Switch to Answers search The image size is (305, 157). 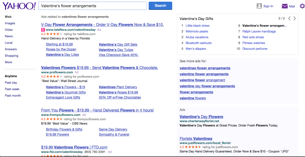[11, 49]
